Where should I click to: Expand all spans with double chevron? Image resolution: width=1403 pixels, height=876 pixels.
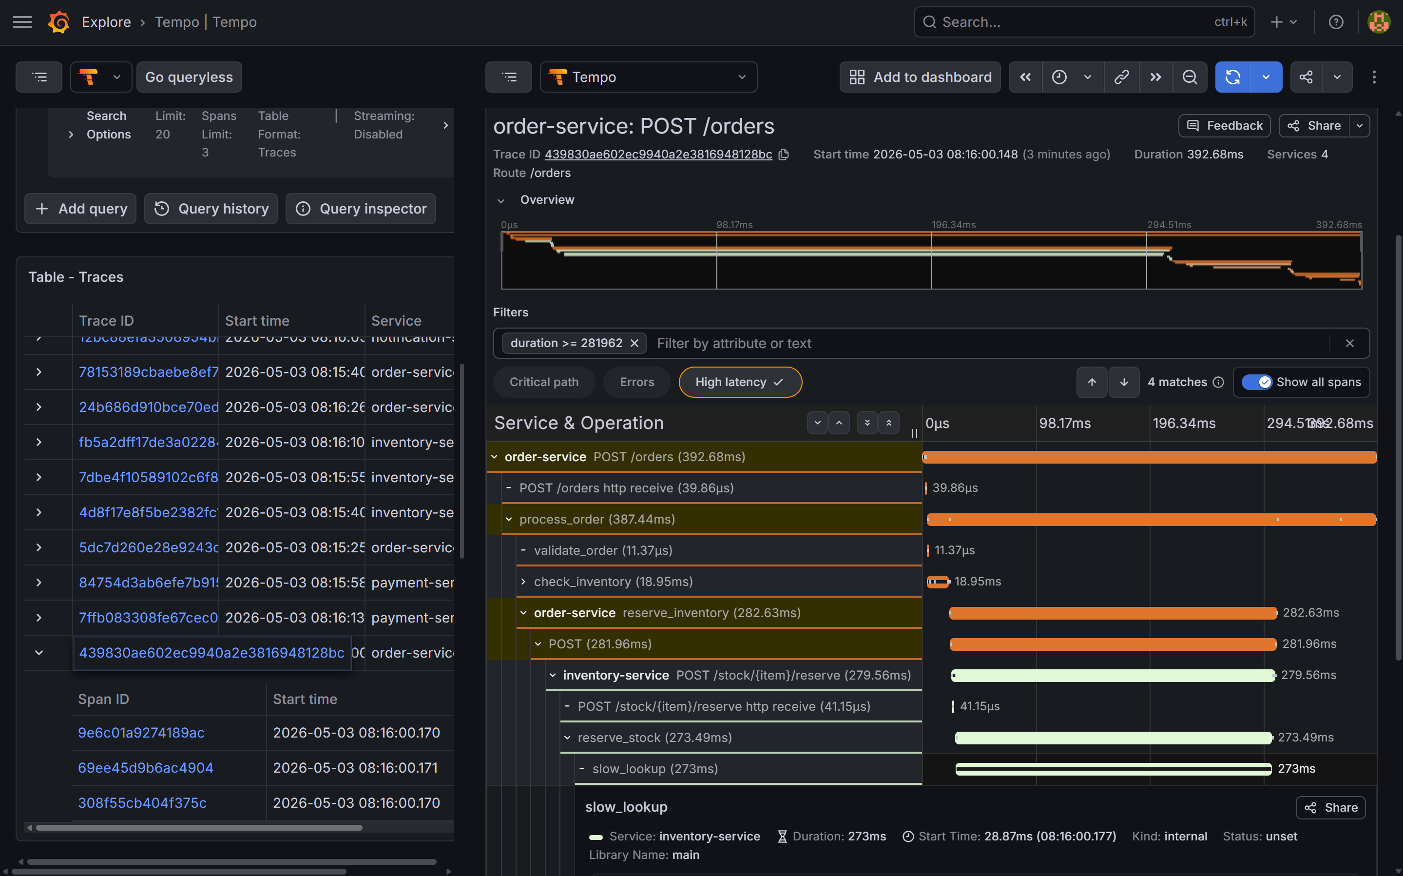(867, 423)
